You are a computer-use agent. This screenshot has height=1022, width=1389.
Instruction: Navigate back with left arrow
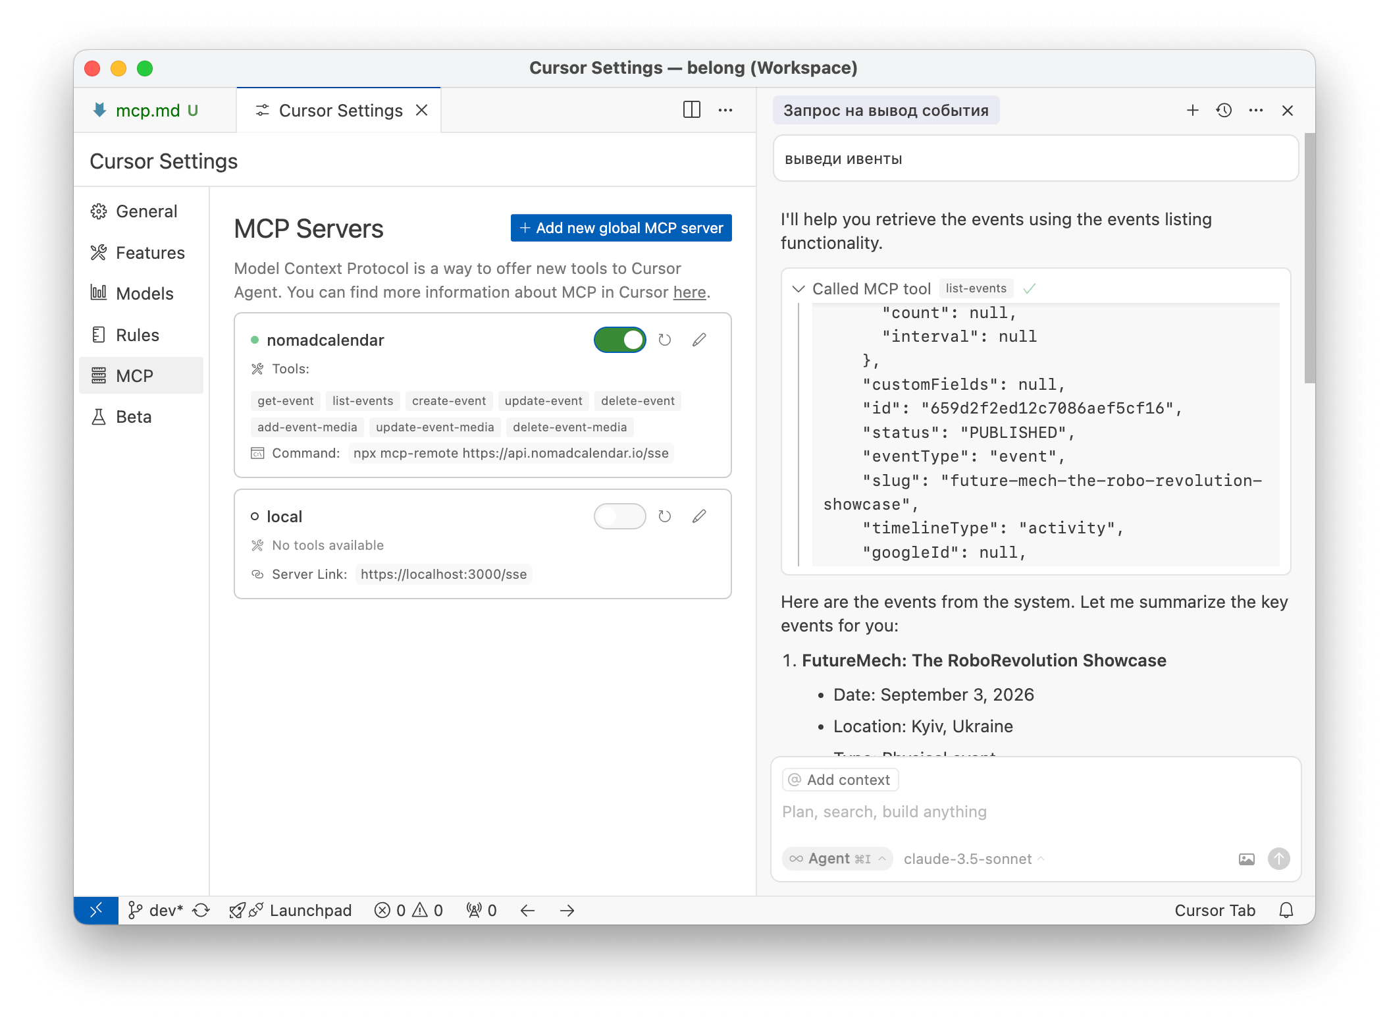point(527,910)
